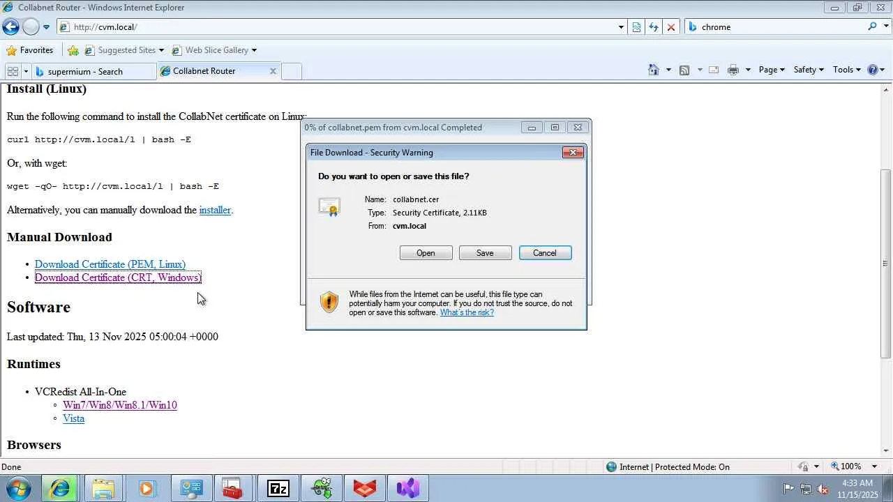This screenshot has width=893, height=502.
Task: Open the zoom level dropdown arrow
Action: coord(874,466)
